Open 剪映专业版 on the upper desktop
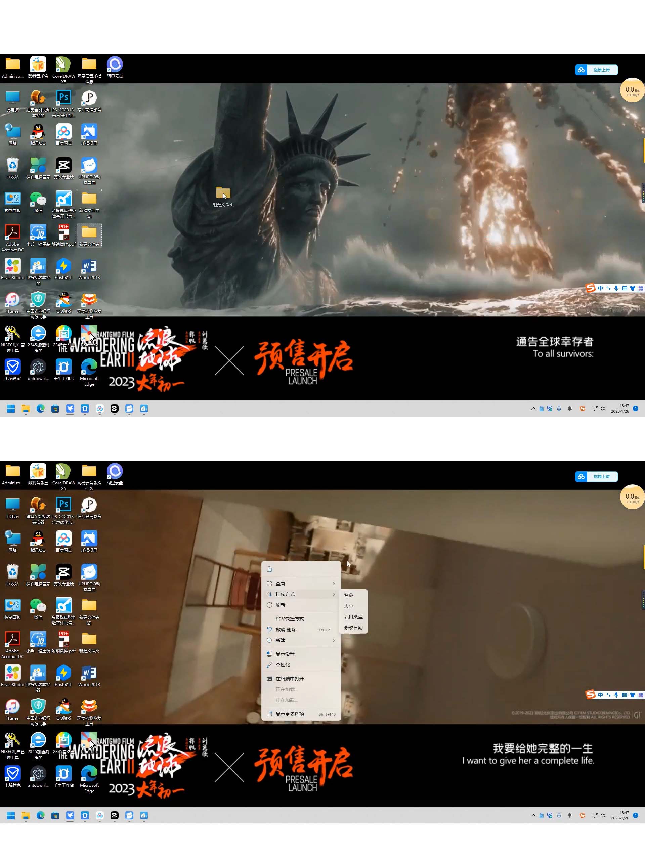This screenshot has width=645, height=861. click(x=63, y=168)
